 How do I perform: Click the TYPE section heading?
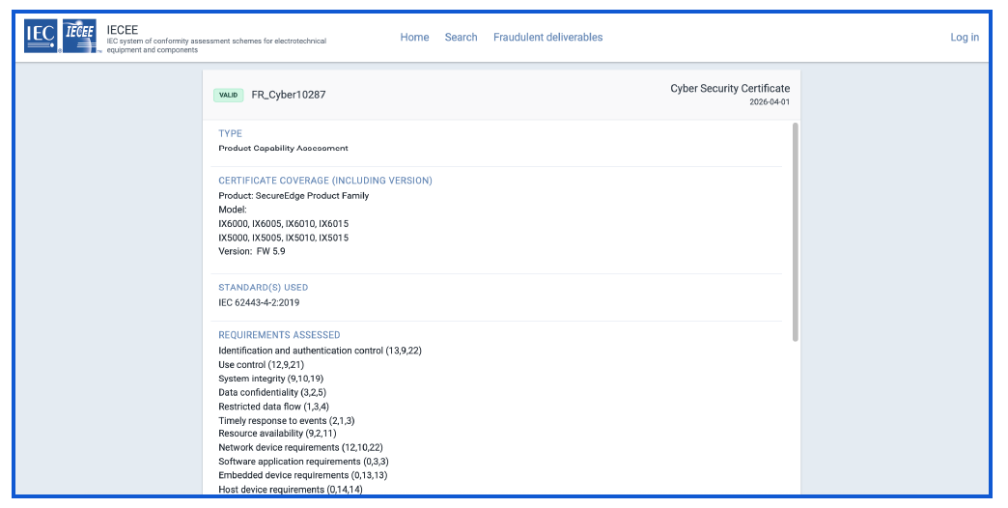pyautogui.click(x=230, y=133)
